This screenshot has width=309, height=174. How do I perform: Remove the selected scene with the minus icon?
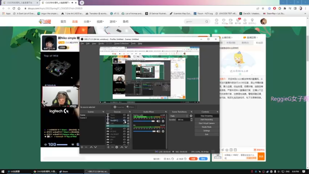[x=86, y=147]
